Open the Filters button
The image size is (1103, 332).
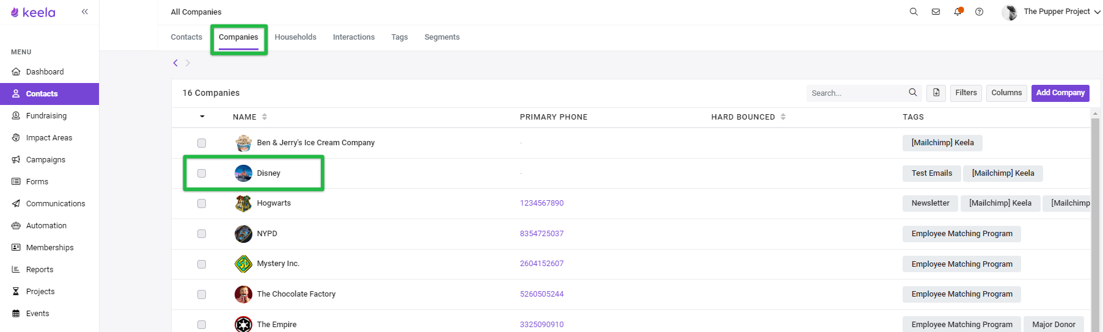click(966, 93)
